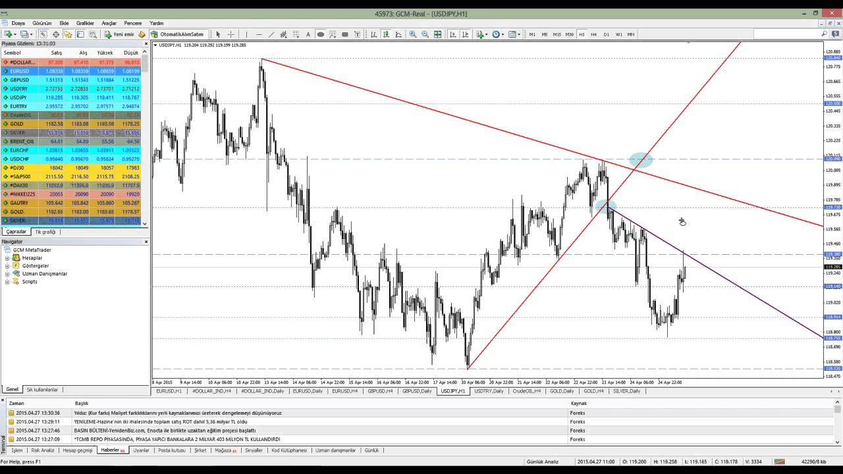Switch timeframe to H4
Screen dimensions: 843x474
(x=593, y=34)
